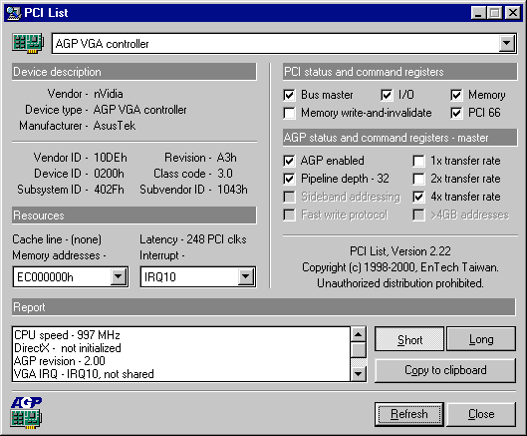
Task: Open the IRQ10 interrupt dropdown
Action: click(x=246, y=276)
